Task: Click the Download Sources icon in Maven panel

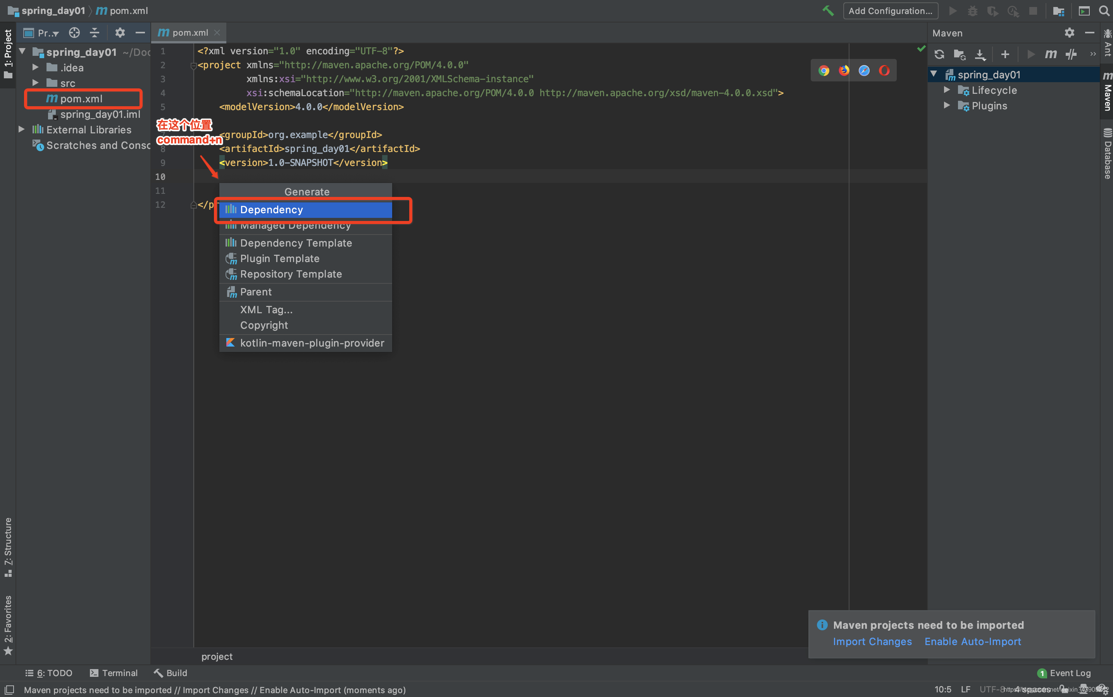Action: (x=980, y=54)
